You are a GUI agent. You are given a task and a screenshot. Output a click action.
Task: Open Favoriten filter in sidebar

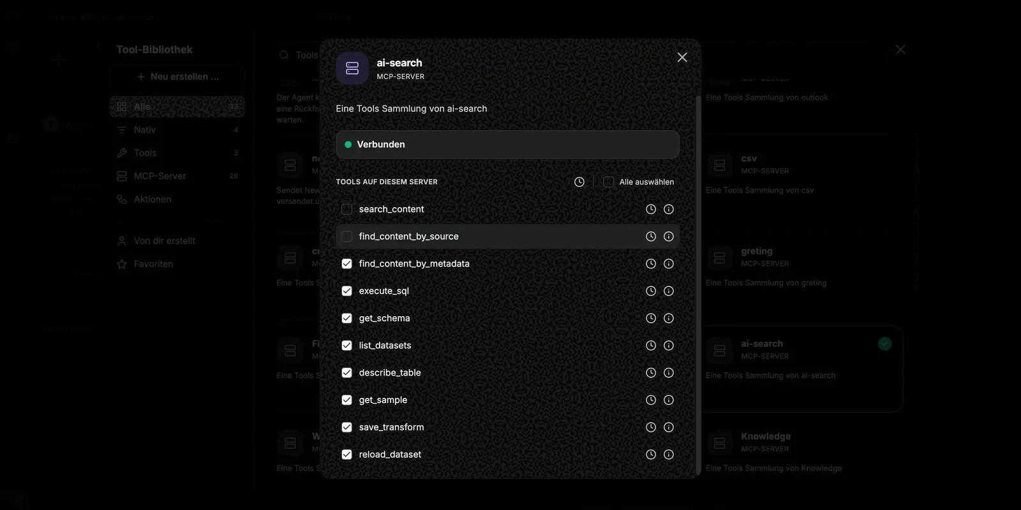point(177,264)
